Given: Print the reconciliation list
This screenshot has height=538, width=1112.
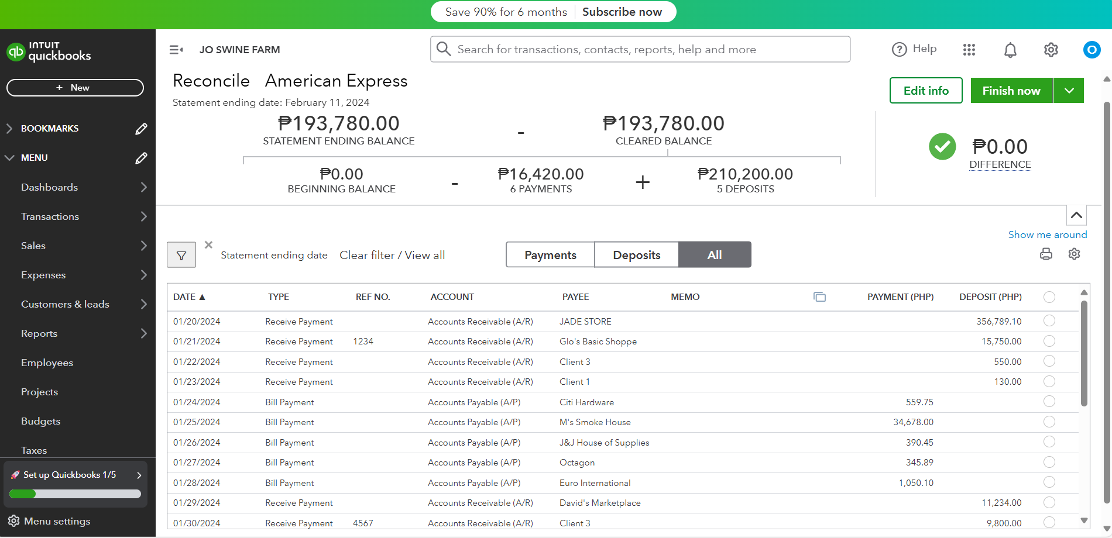Looking at the screenshot, I should pyautogui.click(x=1046, y=254).
